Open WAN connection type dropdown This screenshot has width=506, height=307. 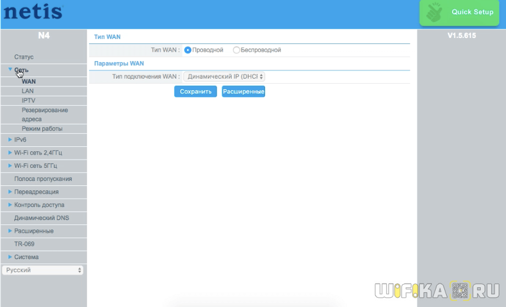tap(224, 76)
